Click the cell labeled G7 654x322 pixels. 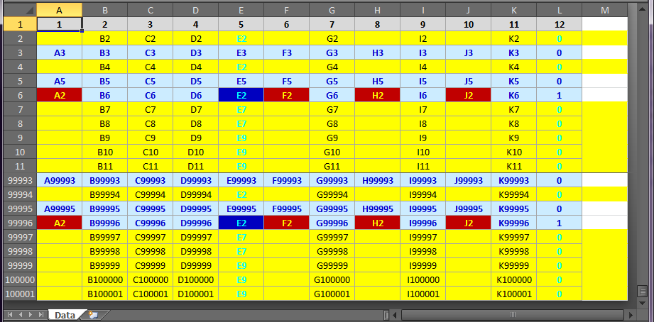[332, 109]
